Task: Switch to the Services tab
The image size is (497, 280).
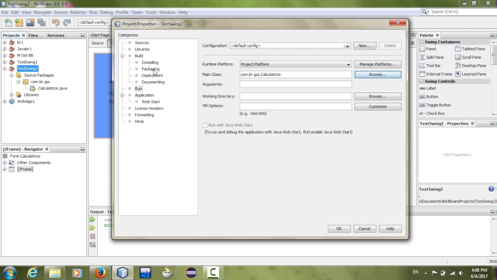Action: (x=56, y=35)
